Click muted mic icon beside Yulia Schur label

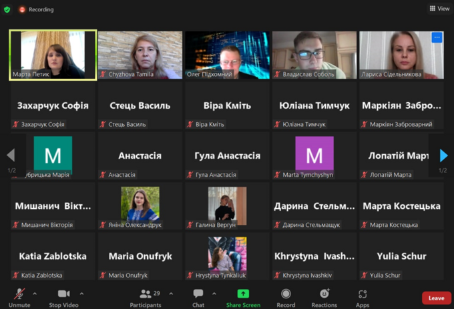[x=365, y=275]
